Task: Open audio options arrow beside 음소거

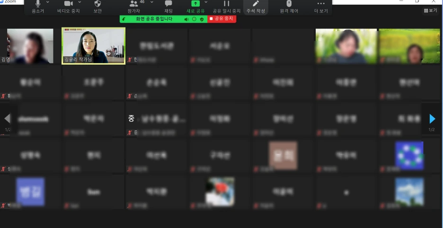Action: click(47, 2)
